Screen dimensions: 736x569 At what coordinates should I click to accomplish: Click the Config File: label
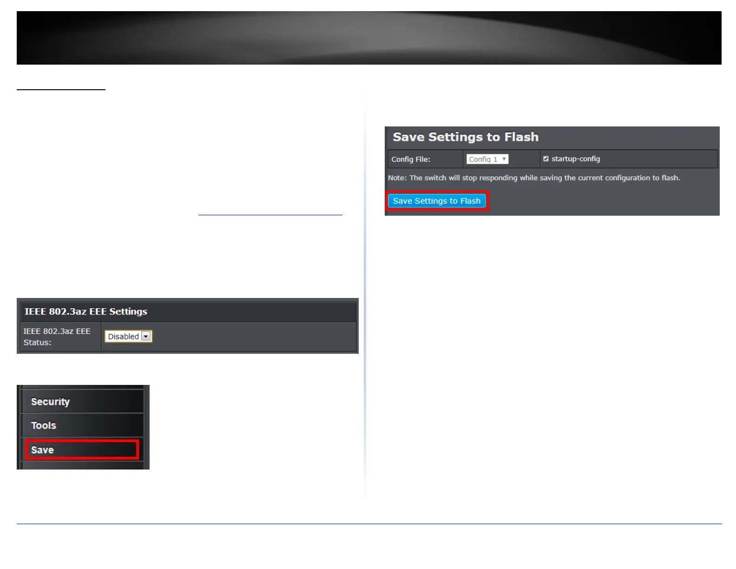(x=411, y=159)
